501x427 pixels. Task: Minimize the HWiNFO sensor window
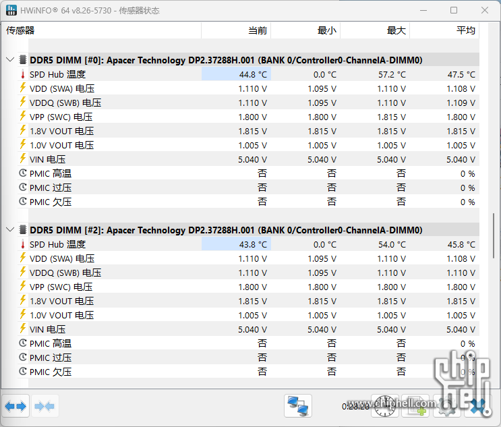(423, 10)
